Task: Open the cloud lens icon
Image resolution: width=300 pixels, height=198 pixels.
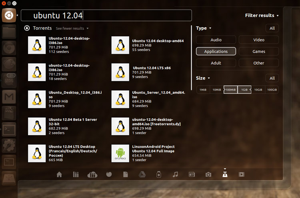Action: click(x=92, y=174)
